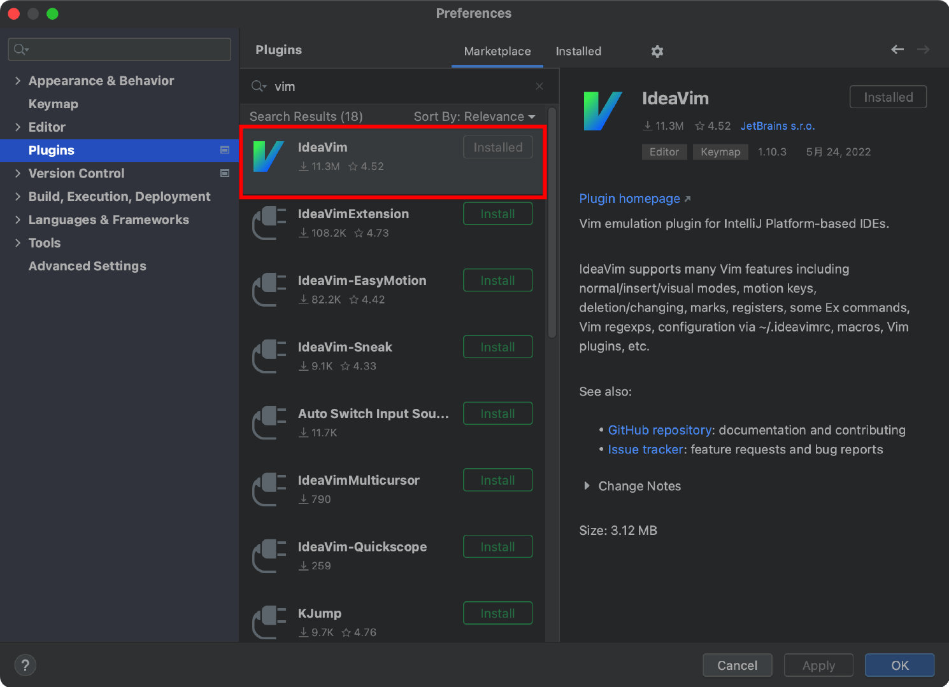The height and width of the screenshot is (687, 949).
Task: Click the Search Results (18) label
Action: (306, 116)
